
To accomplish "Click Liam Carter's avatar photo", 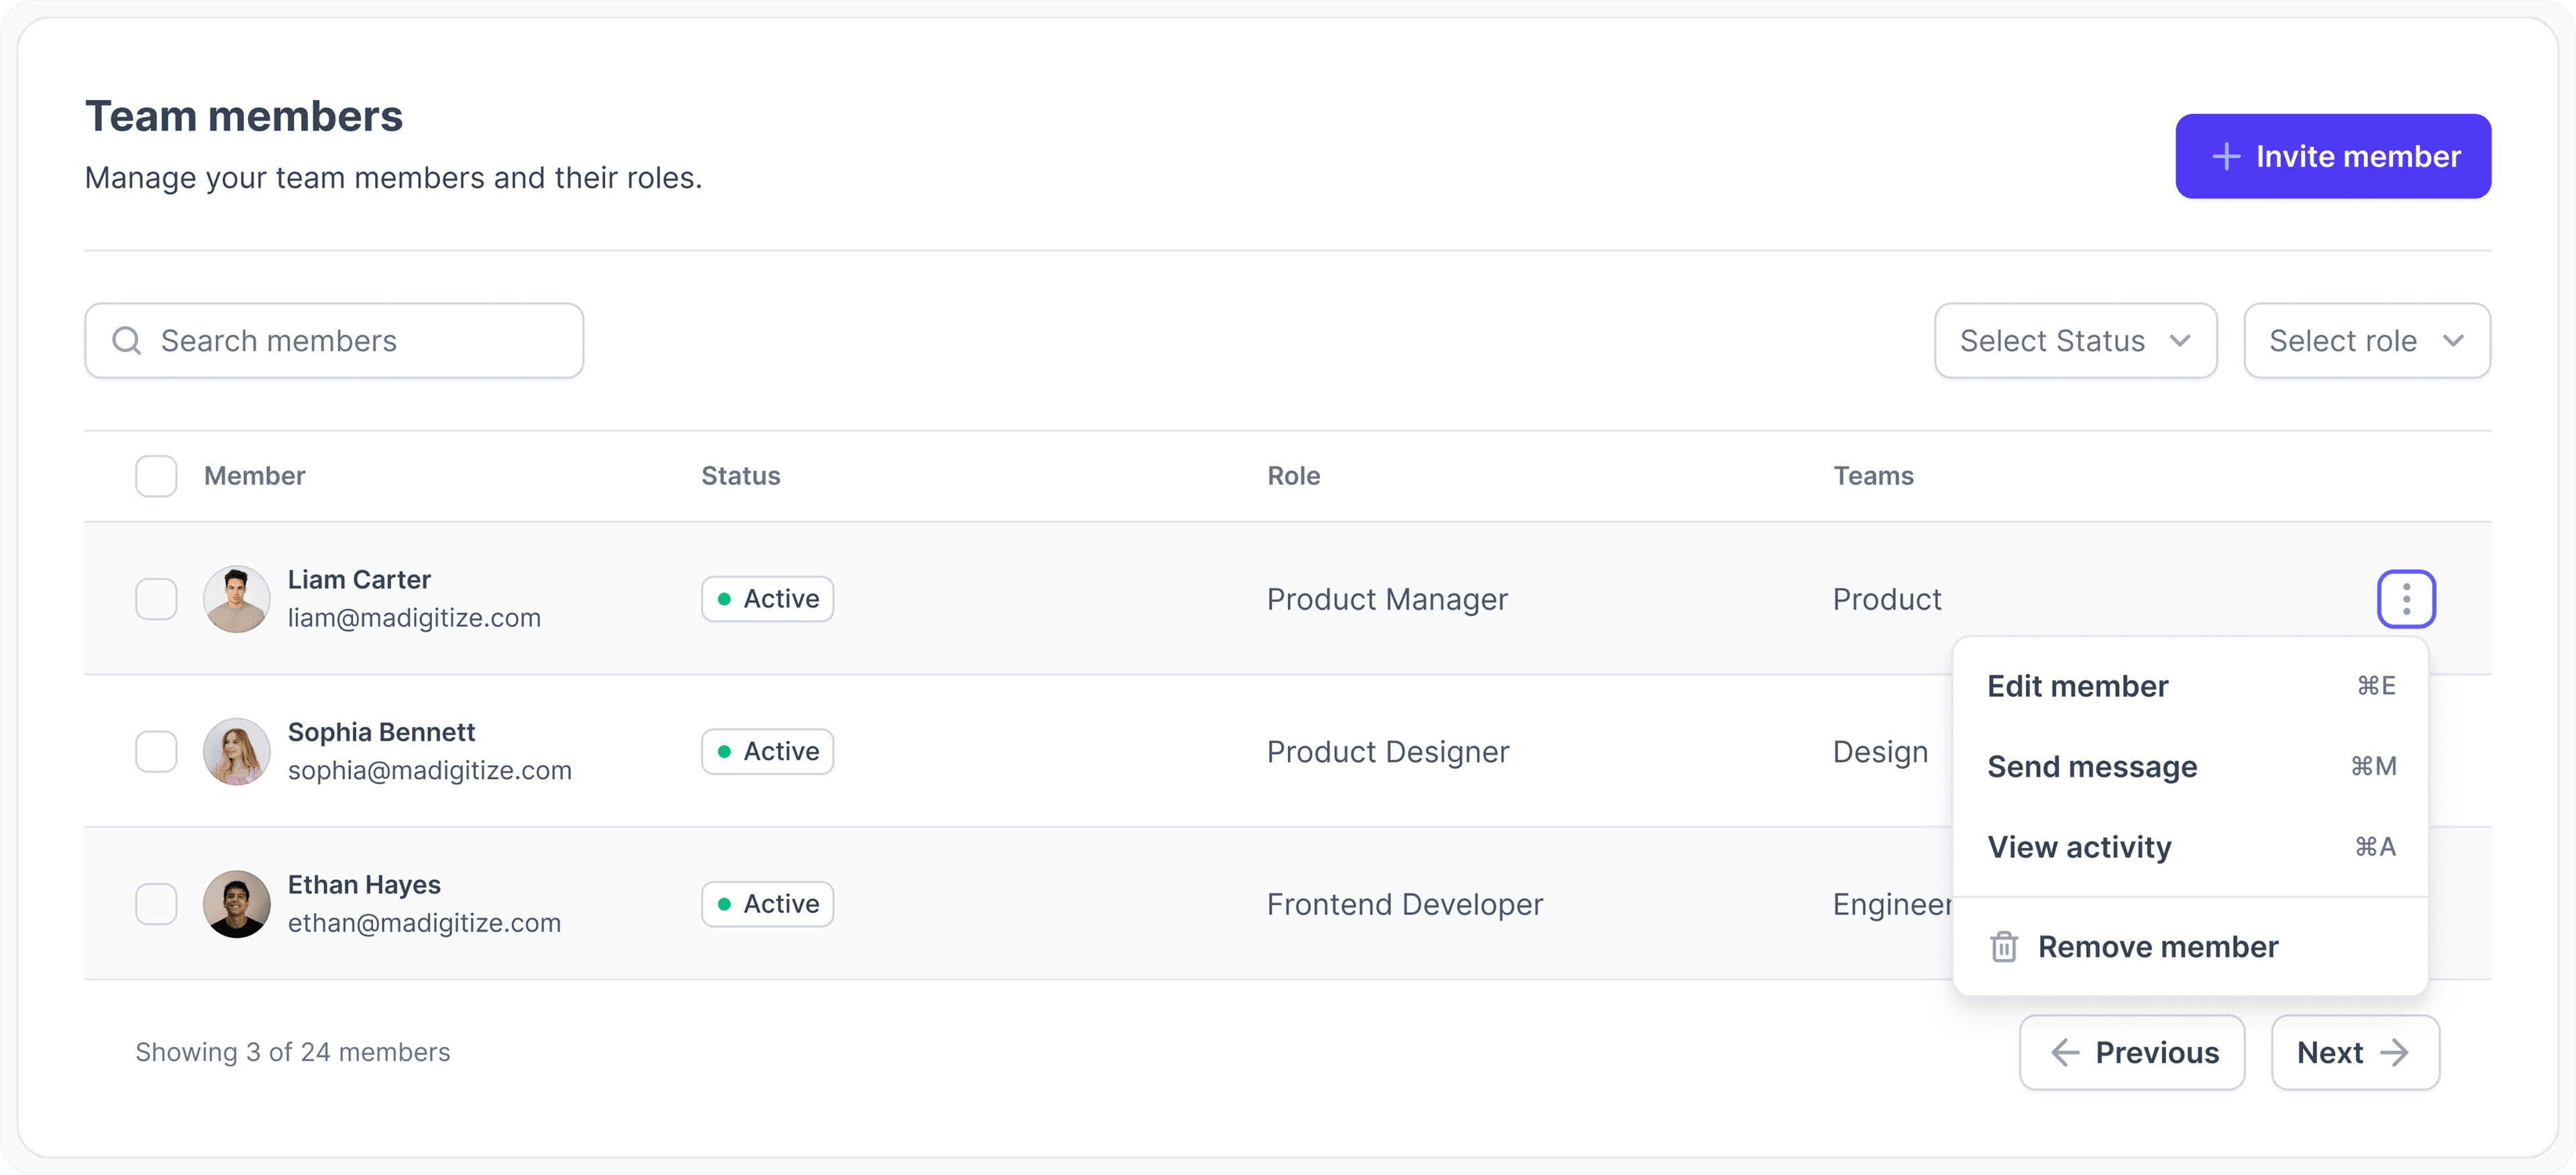I will point(237,599).
